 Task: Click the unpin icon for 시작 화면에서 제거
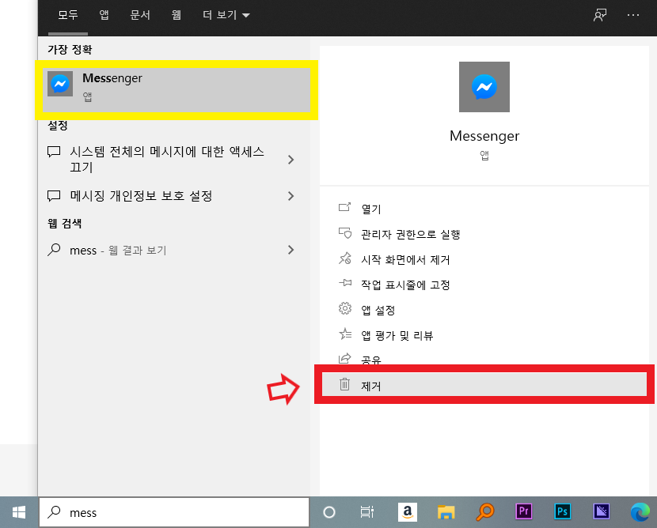(x=345, y=258)
